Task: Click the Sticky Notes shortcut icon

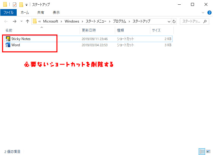Action: (8, 39)
